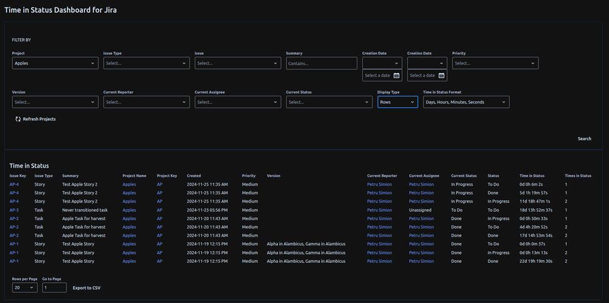Click the Version filter dropdown
This screenshot has width=609, height=303.
(x=55, y=102)
